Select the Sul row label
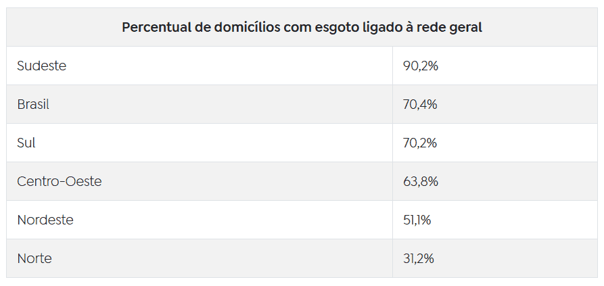This screenshot has height=286, width=604. coord(26,143)
